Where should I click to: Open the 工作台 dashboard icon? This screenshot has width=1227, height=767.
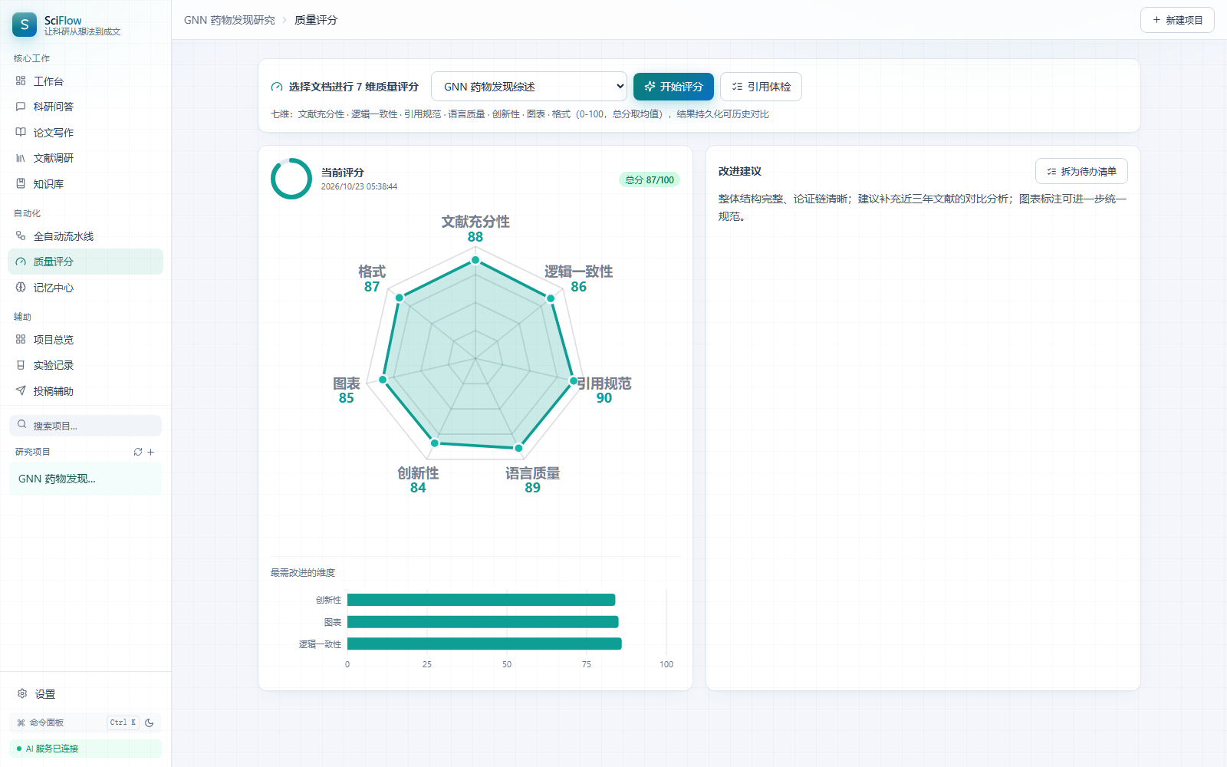tap(21, 81)
